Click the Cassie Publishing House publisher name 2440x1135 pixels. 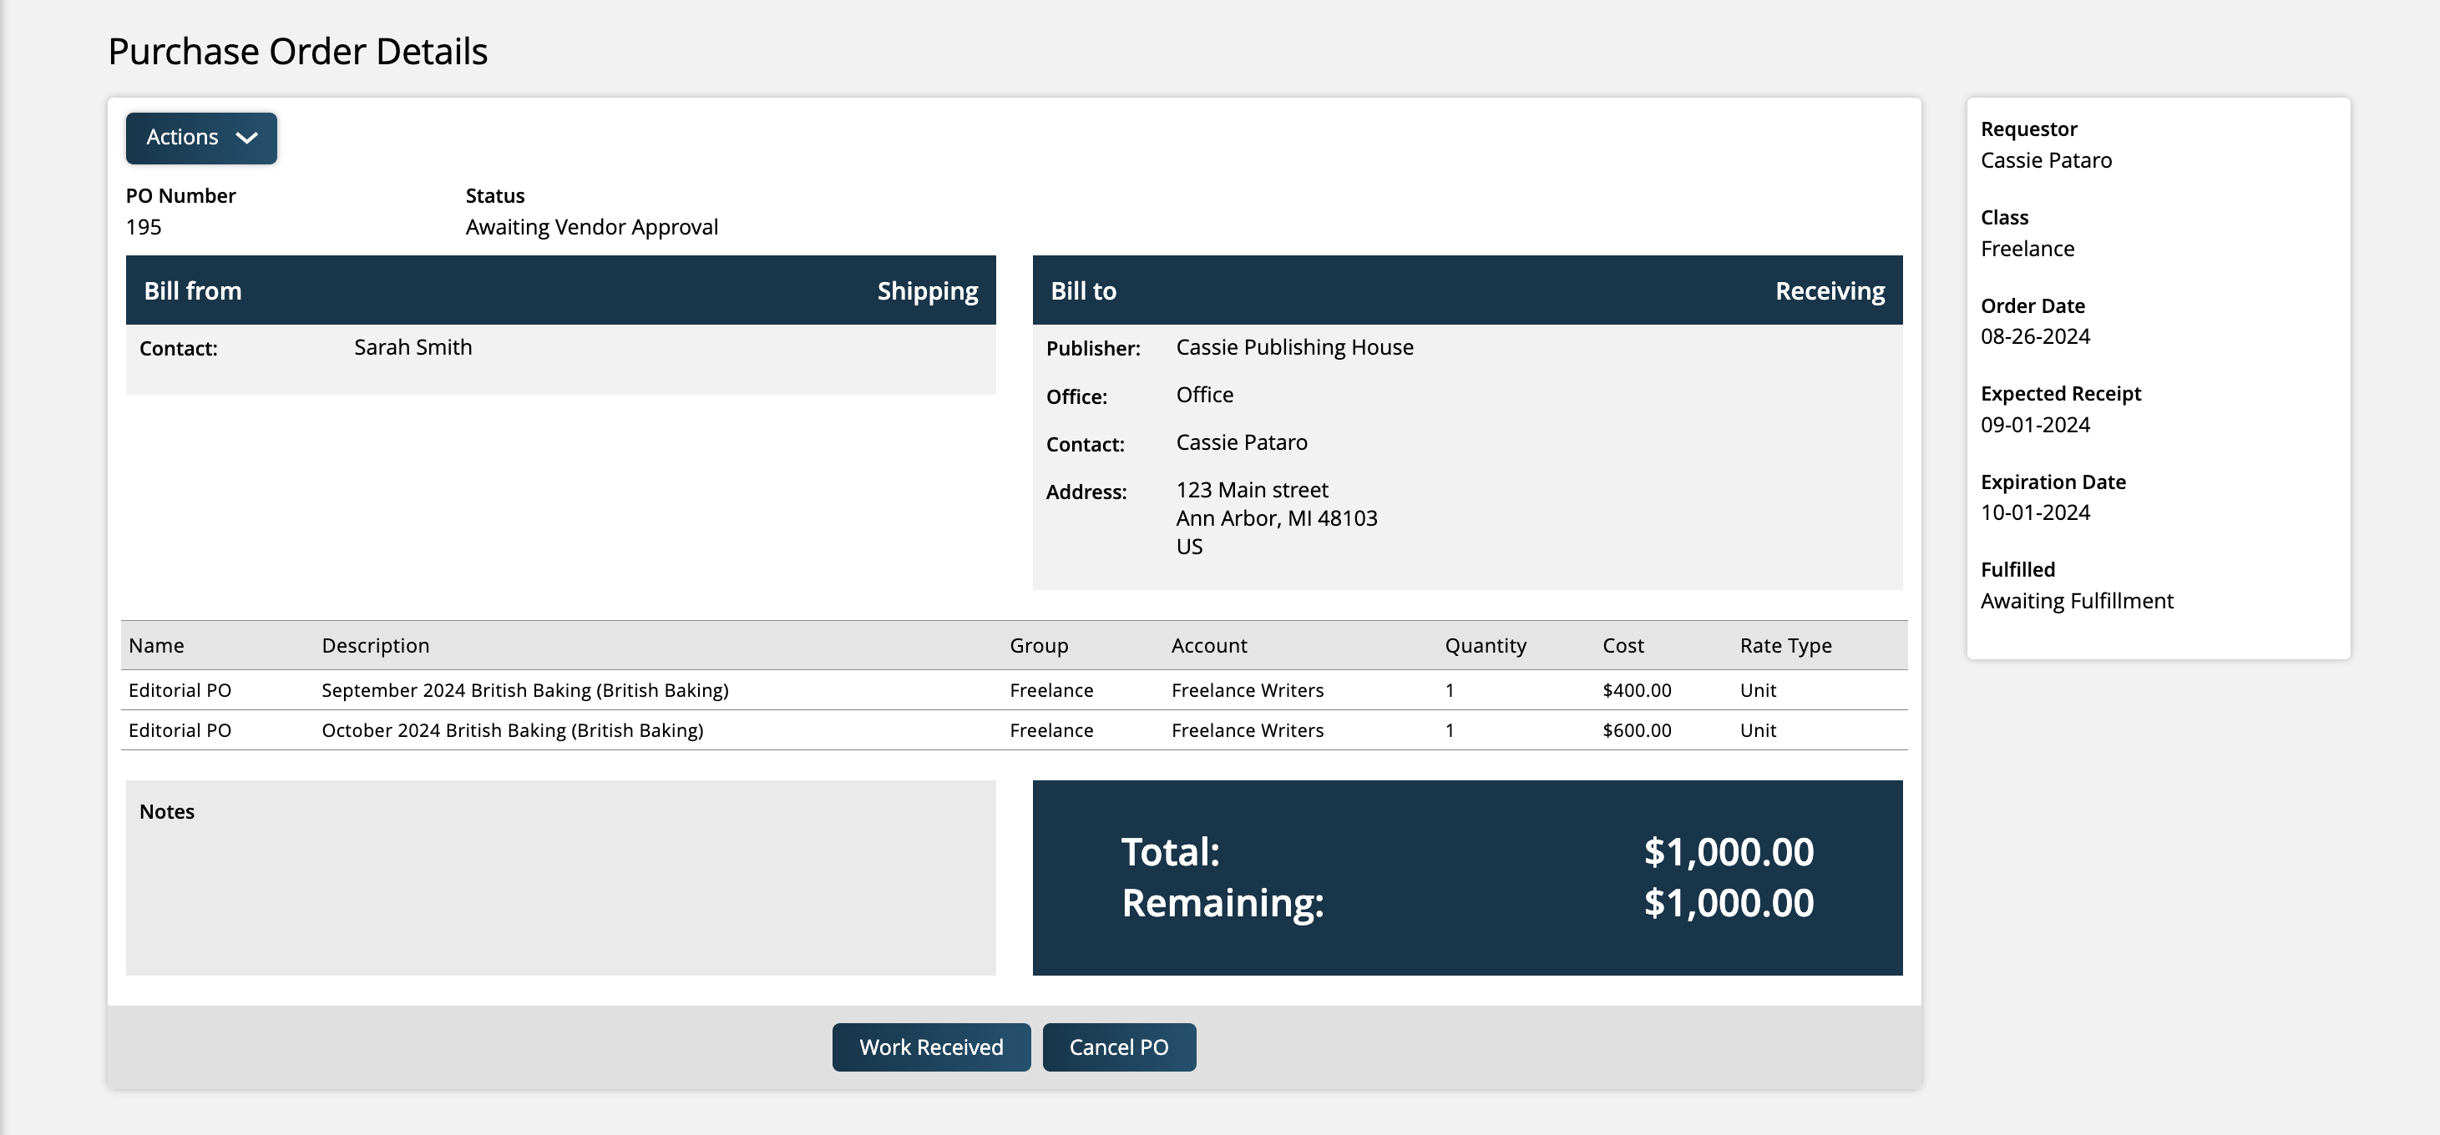coord(1293,347)
